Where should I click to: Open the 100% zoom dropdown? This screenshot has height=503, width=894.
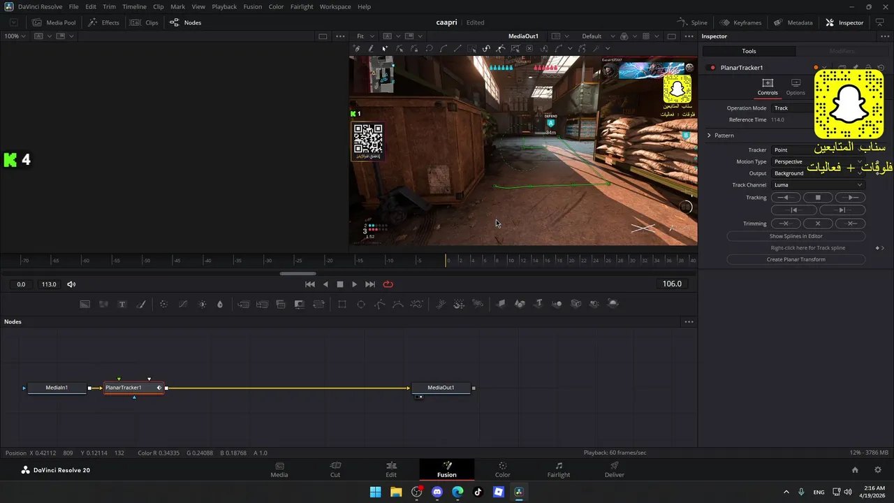(15, 36)
